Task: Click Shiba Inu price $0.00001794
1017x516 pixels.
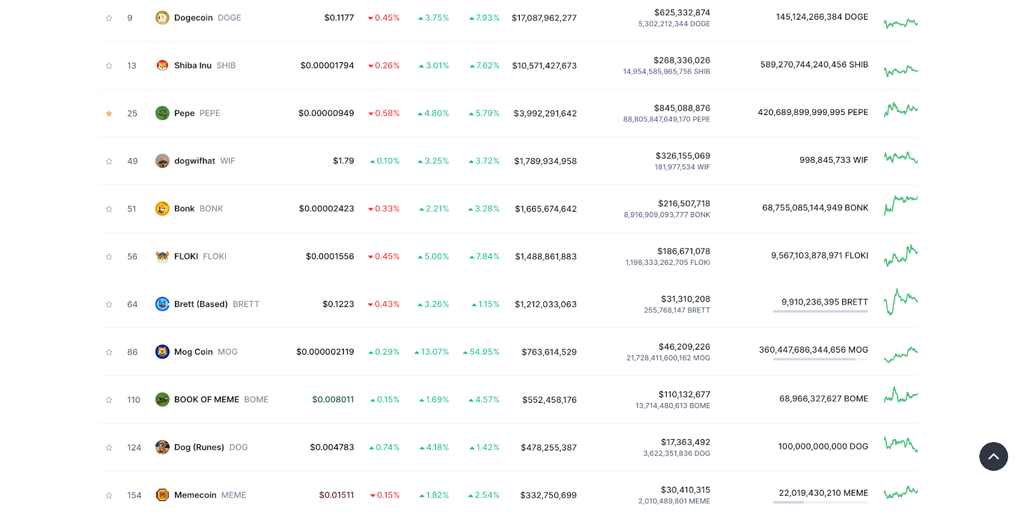Action: click(327, 65)
